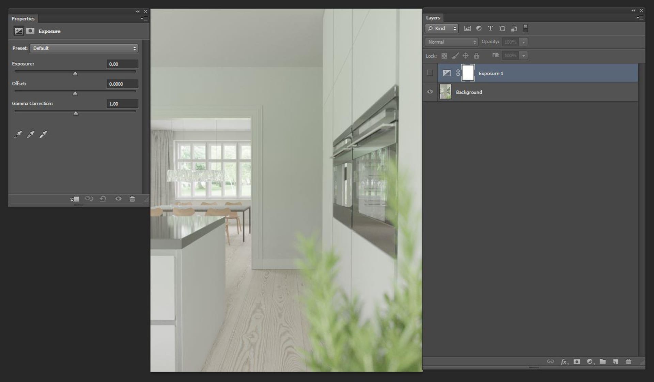This screenshot has width=654, height=382.
Task: Lock image pixels with brush icon
Action: click(x=455, y=55)
